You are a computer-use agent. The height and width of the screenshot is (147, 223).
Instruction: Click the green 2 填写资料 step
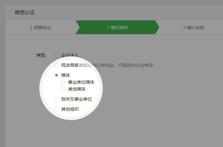117,28
